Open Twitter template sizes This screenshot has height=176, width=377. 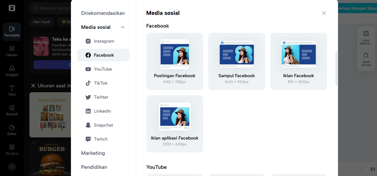coord(100,97)
